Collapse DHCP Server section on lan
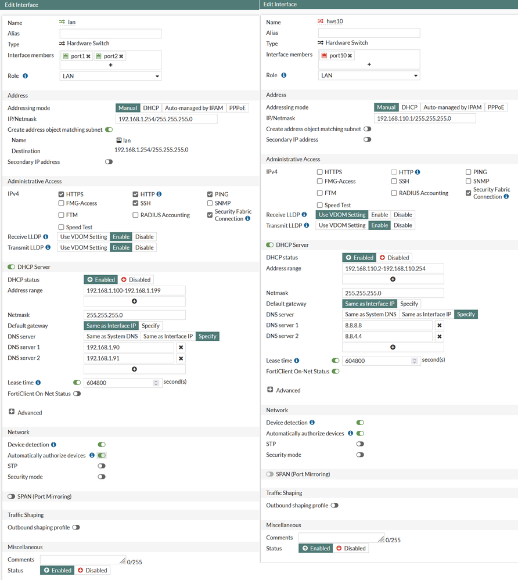 11,267
